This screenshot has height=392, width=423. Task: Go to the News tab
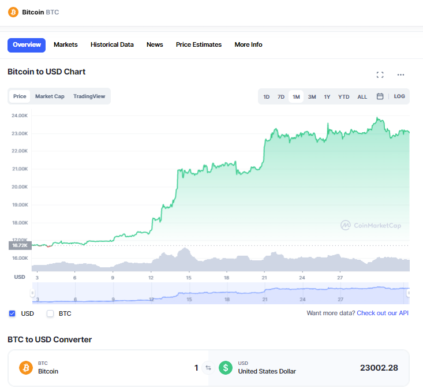(x=155, y=45)
